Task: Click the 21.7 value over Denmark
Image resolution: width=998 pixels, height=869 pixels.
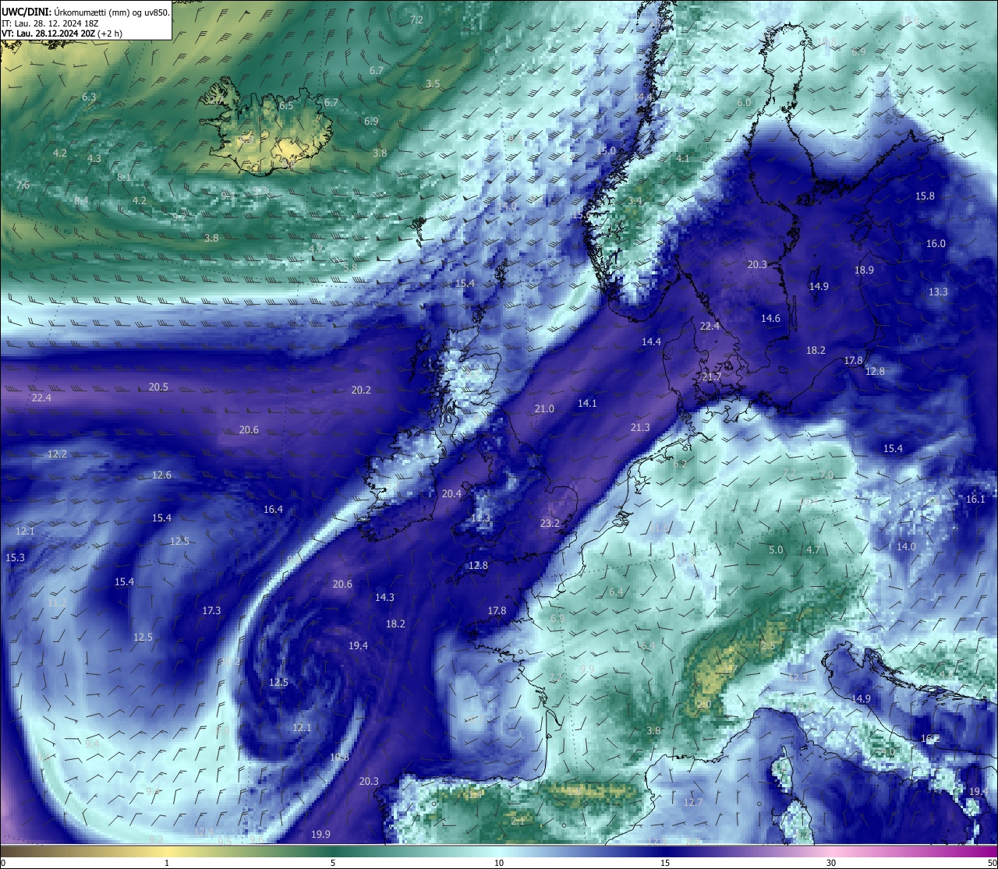Action: coord(711,376)
